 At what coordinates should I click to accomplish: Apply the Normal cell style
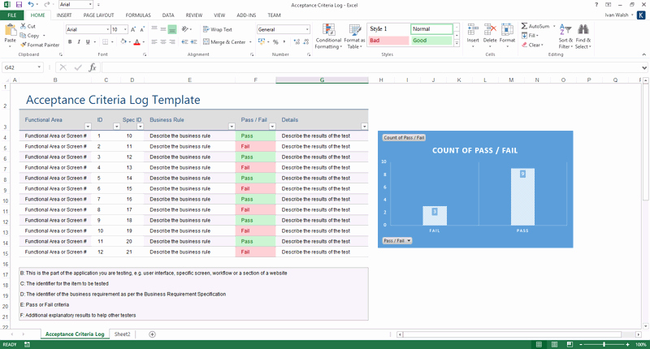coord(431,29)
